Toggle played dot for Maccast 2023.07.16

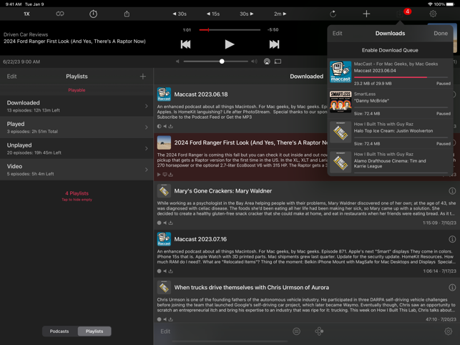point(159,271)
